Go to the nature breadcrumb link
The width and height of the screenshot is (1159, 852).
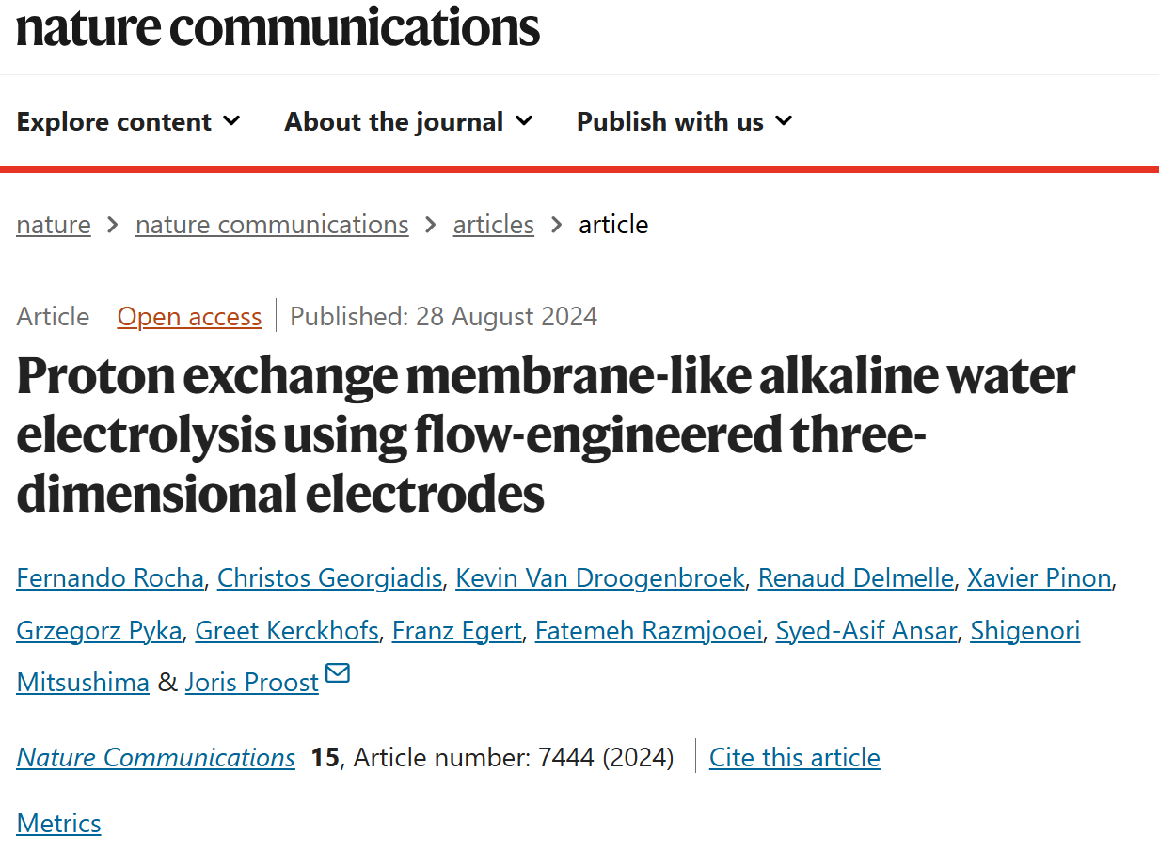click(54, 225)
